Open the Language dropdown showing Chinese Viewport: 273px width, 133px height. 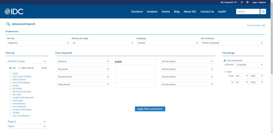tap(168, 43)
